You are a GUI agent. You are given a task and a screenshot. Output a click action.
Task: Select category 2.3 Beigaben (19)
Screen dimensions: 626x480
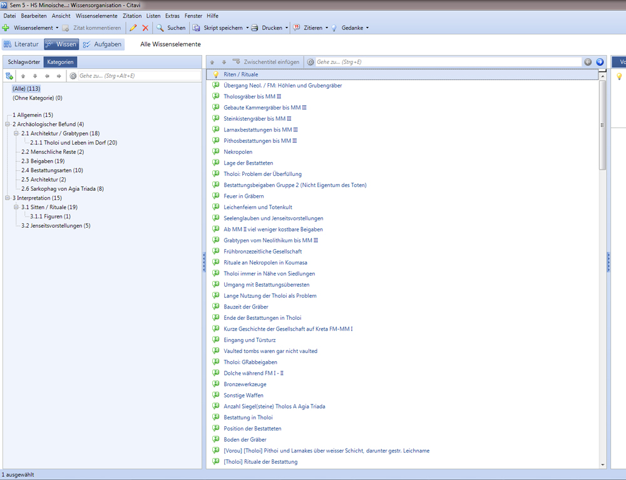click(43, 161)
